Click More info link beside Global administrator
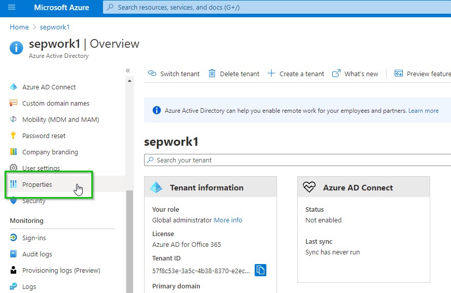The width and height of the screenshot is (451, 293). coord(228,220)
